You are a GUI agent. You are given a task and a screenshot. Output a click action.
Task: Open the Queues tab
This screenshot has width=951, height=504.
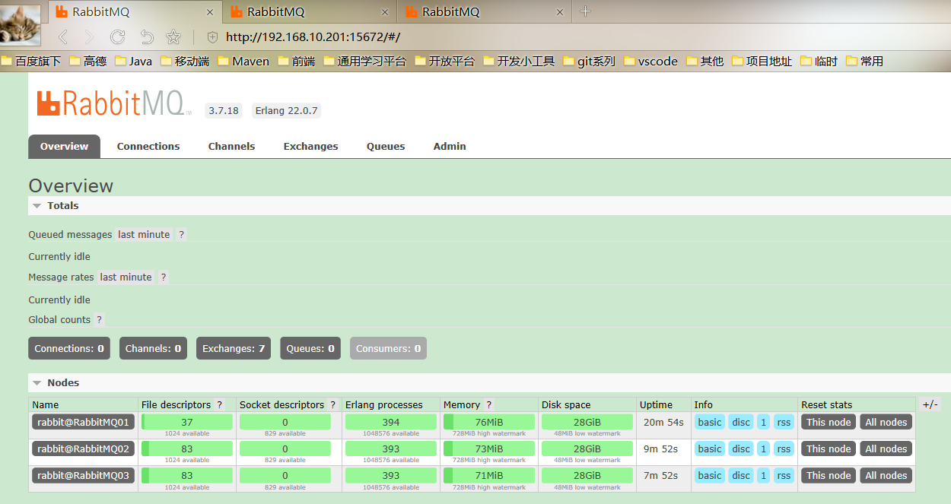coord(386,147)
